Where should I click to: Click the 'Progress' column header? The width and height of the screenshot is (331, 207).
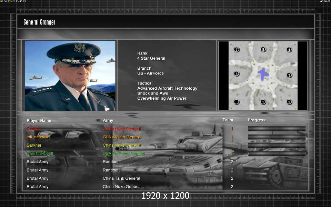(x=257, y=120)
